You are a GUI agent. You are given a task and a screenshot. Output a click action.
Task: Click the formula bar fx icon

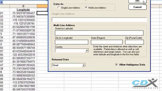pos(1,2)
